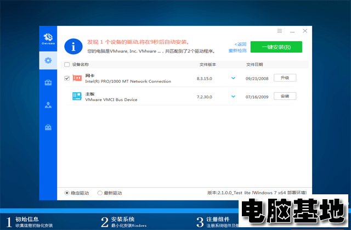Click the version 2.1.0.0_Test status text
351x230 pixels.
(x=257, y=193)
